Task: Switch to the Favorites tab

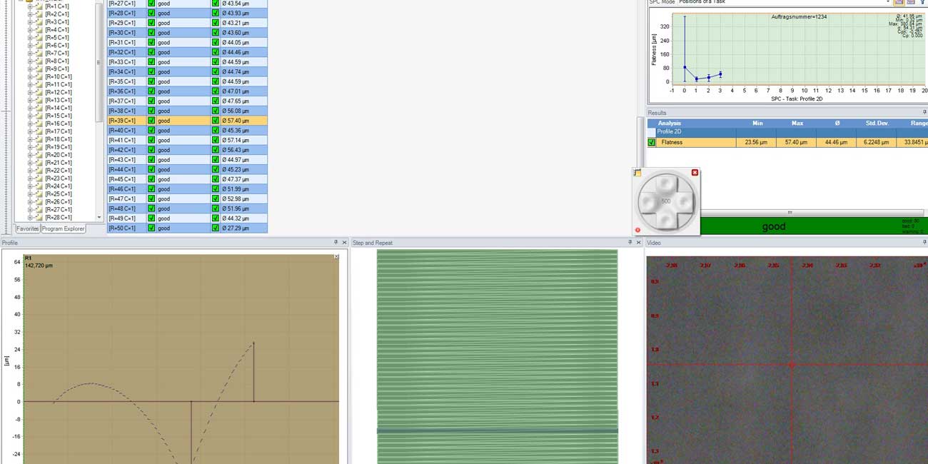Action: pos(28,229)
